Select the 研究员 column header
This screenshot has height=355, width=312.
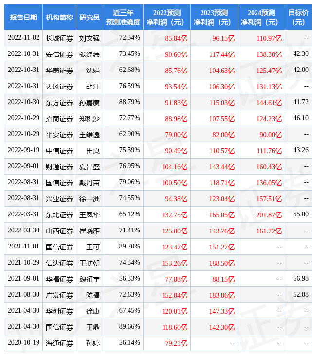[x=90, y=17]
